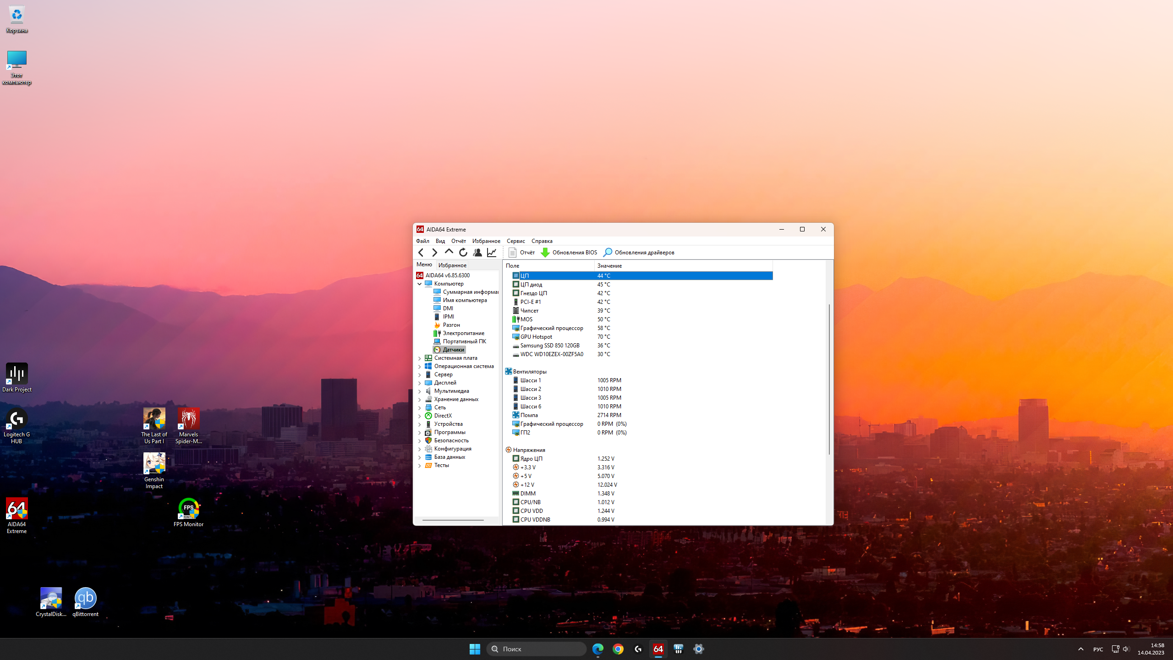Image resolution: width=1173 pixels, height=660 pixels.
Task: Click the Back navigation arrow in toolbar
Action: 421,252
